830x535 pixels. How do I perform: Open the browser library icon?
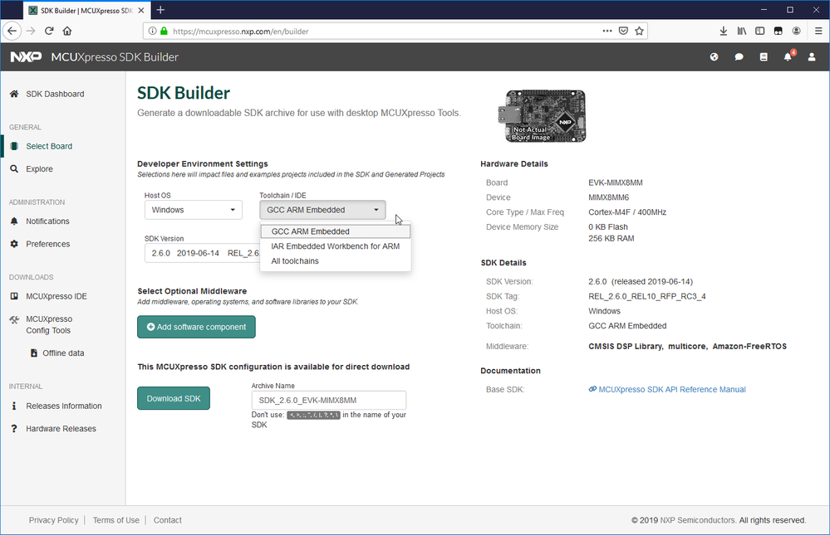[x=742, y=32]
